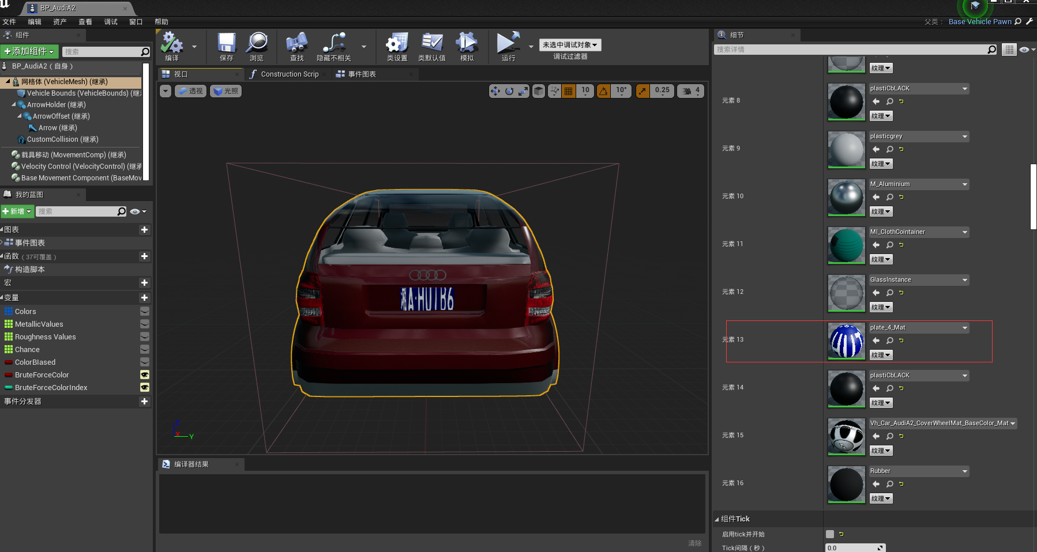Toggle grid snapping in viewport toolbar
The height and width of the screenshot is (552, 1037).
tap(568, 91)
